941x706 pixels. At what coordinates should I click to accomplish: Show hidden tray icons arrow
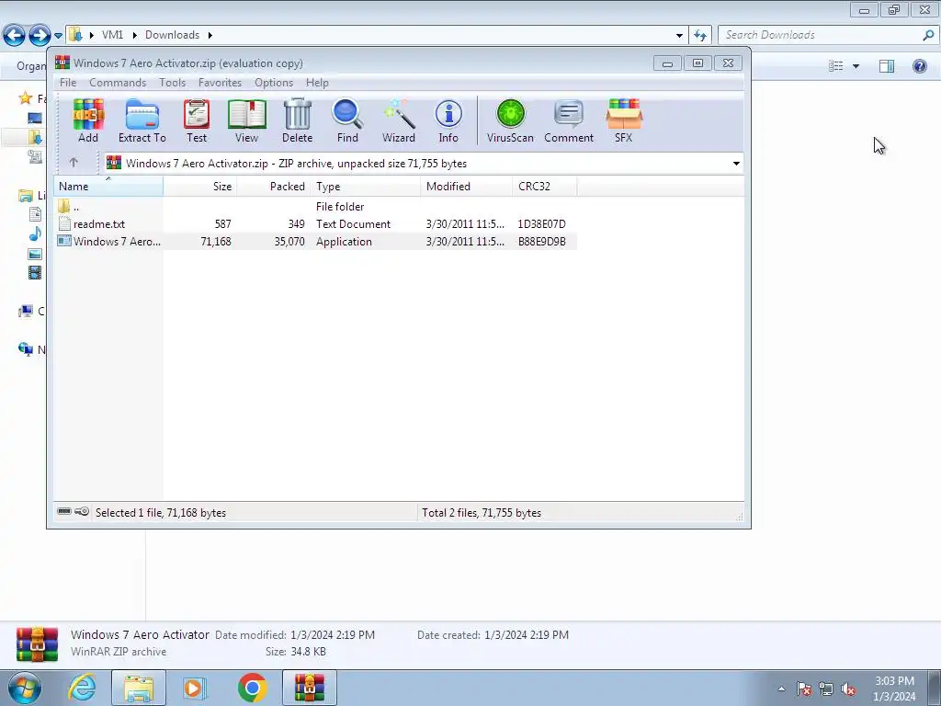point(781,689)
